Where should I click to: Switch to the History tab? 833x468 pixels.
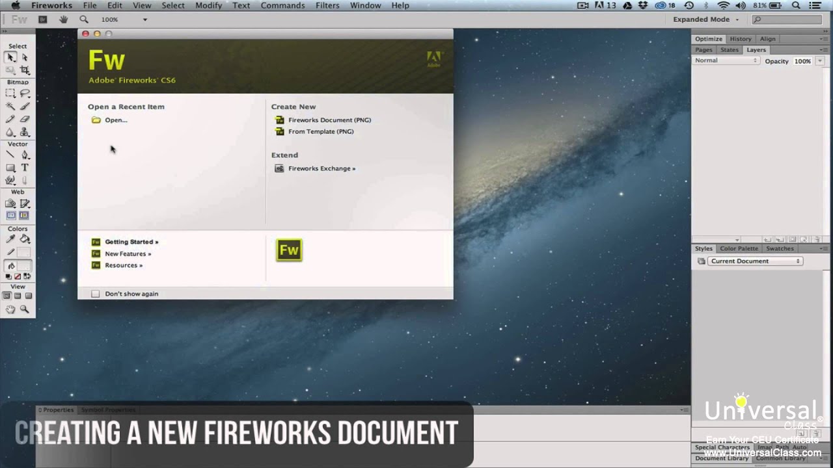[741, 39]
